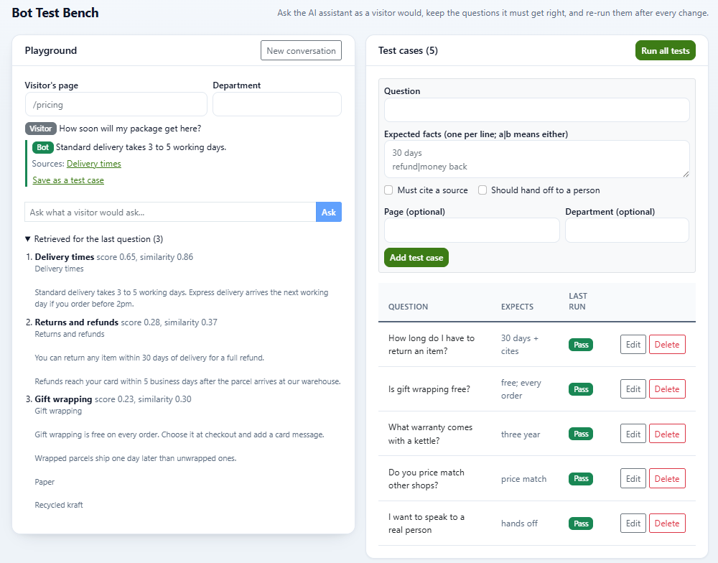Edit the price match test case
The height and width of the screenshot is (563, 718).
pos(633,479)
